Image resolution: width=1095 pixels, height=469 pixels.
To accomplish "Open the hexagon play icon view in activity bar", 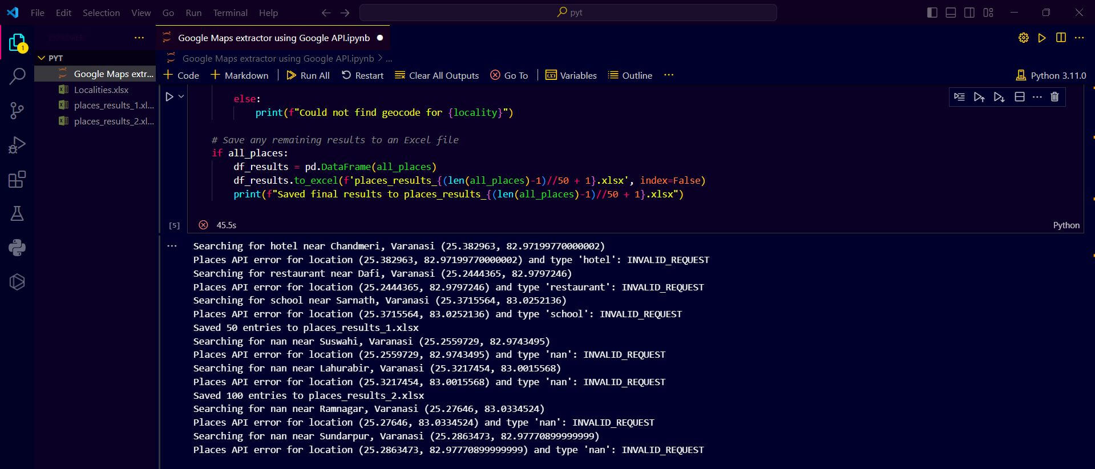I will coord(17,282).
